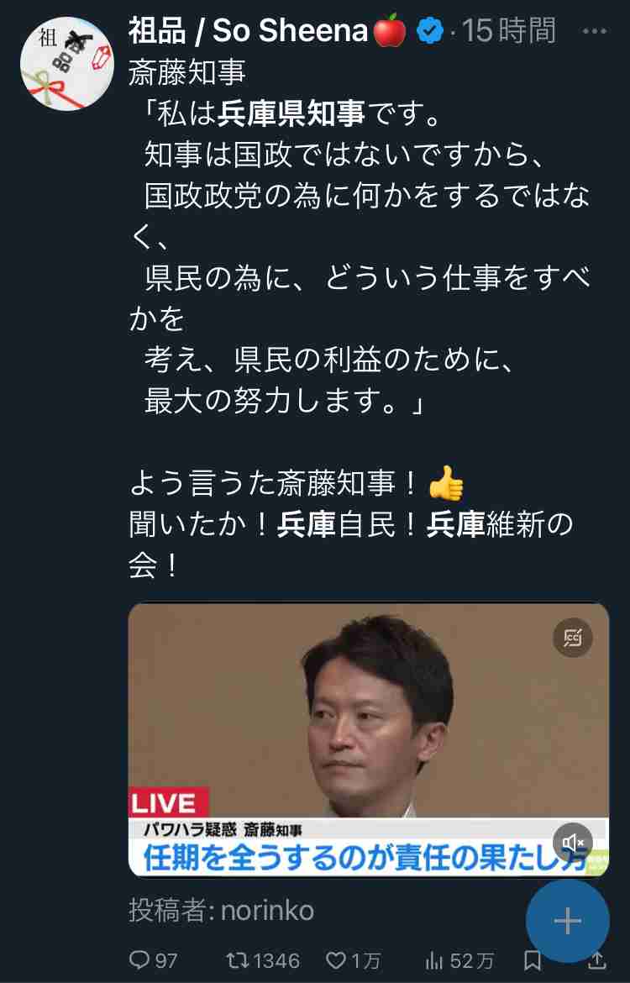Share the post using the share icon

point(597,960)
